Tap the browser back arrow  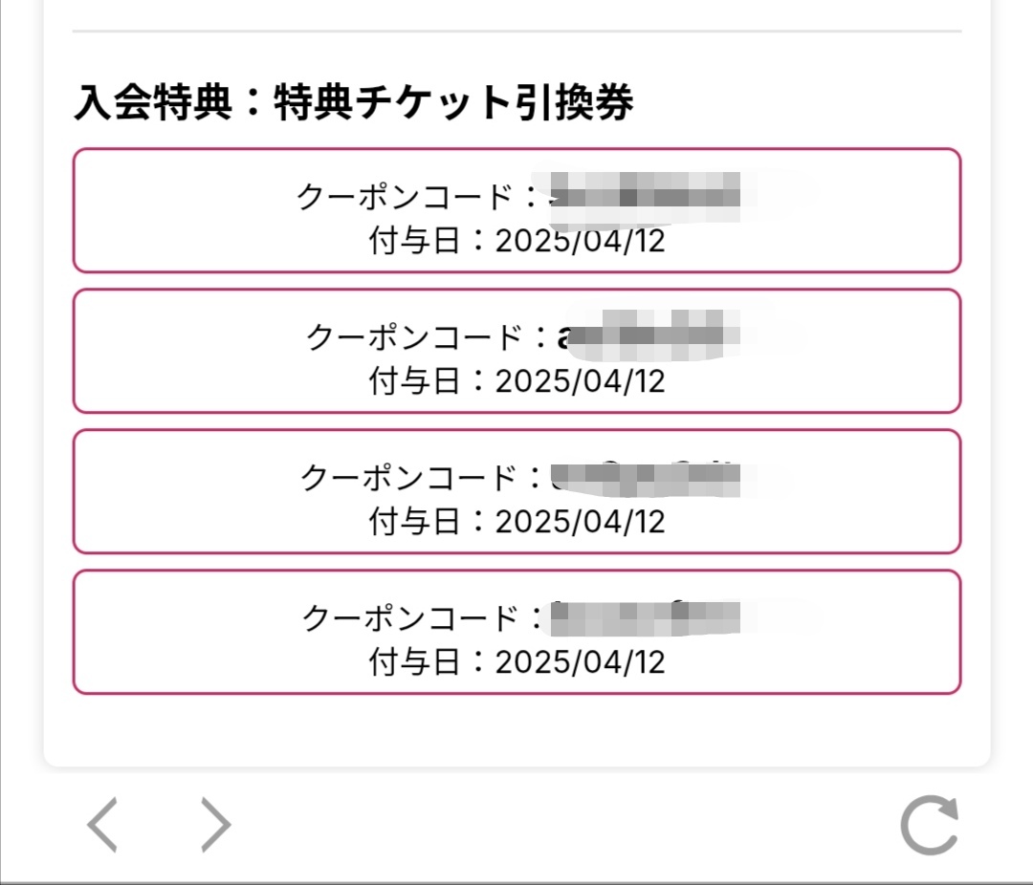tap(103, 825)
